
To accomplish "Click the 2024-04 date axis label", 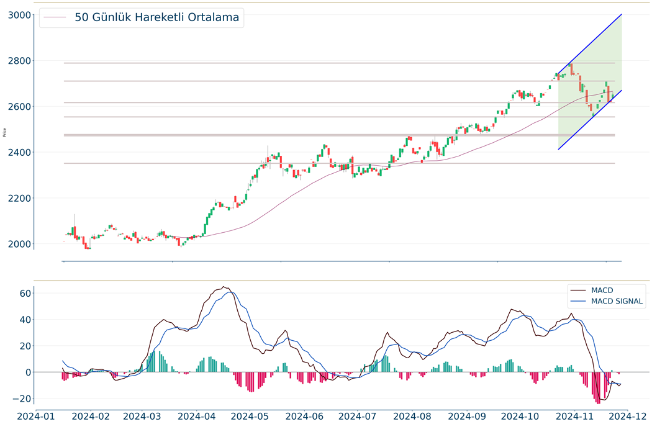I will [196, 416].
